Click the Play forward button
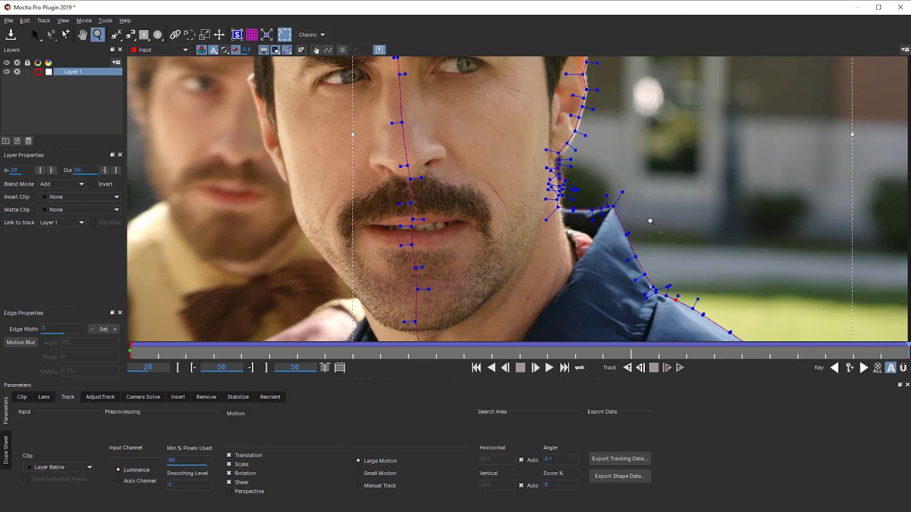The height and width of the screenshot is (512, 911). (x=549, y=368)
